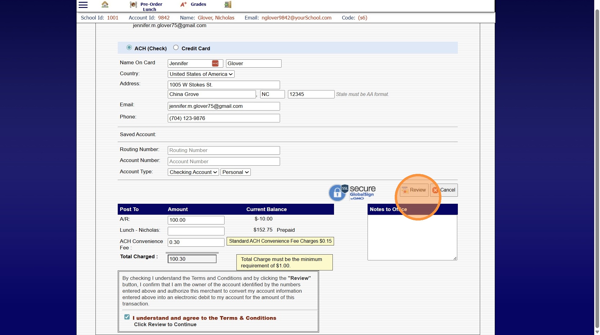The width and height of the screenshot is (600, 335).
Task: Open the Pre-Order Lunch menu item
Action: (x=151, y=6)
